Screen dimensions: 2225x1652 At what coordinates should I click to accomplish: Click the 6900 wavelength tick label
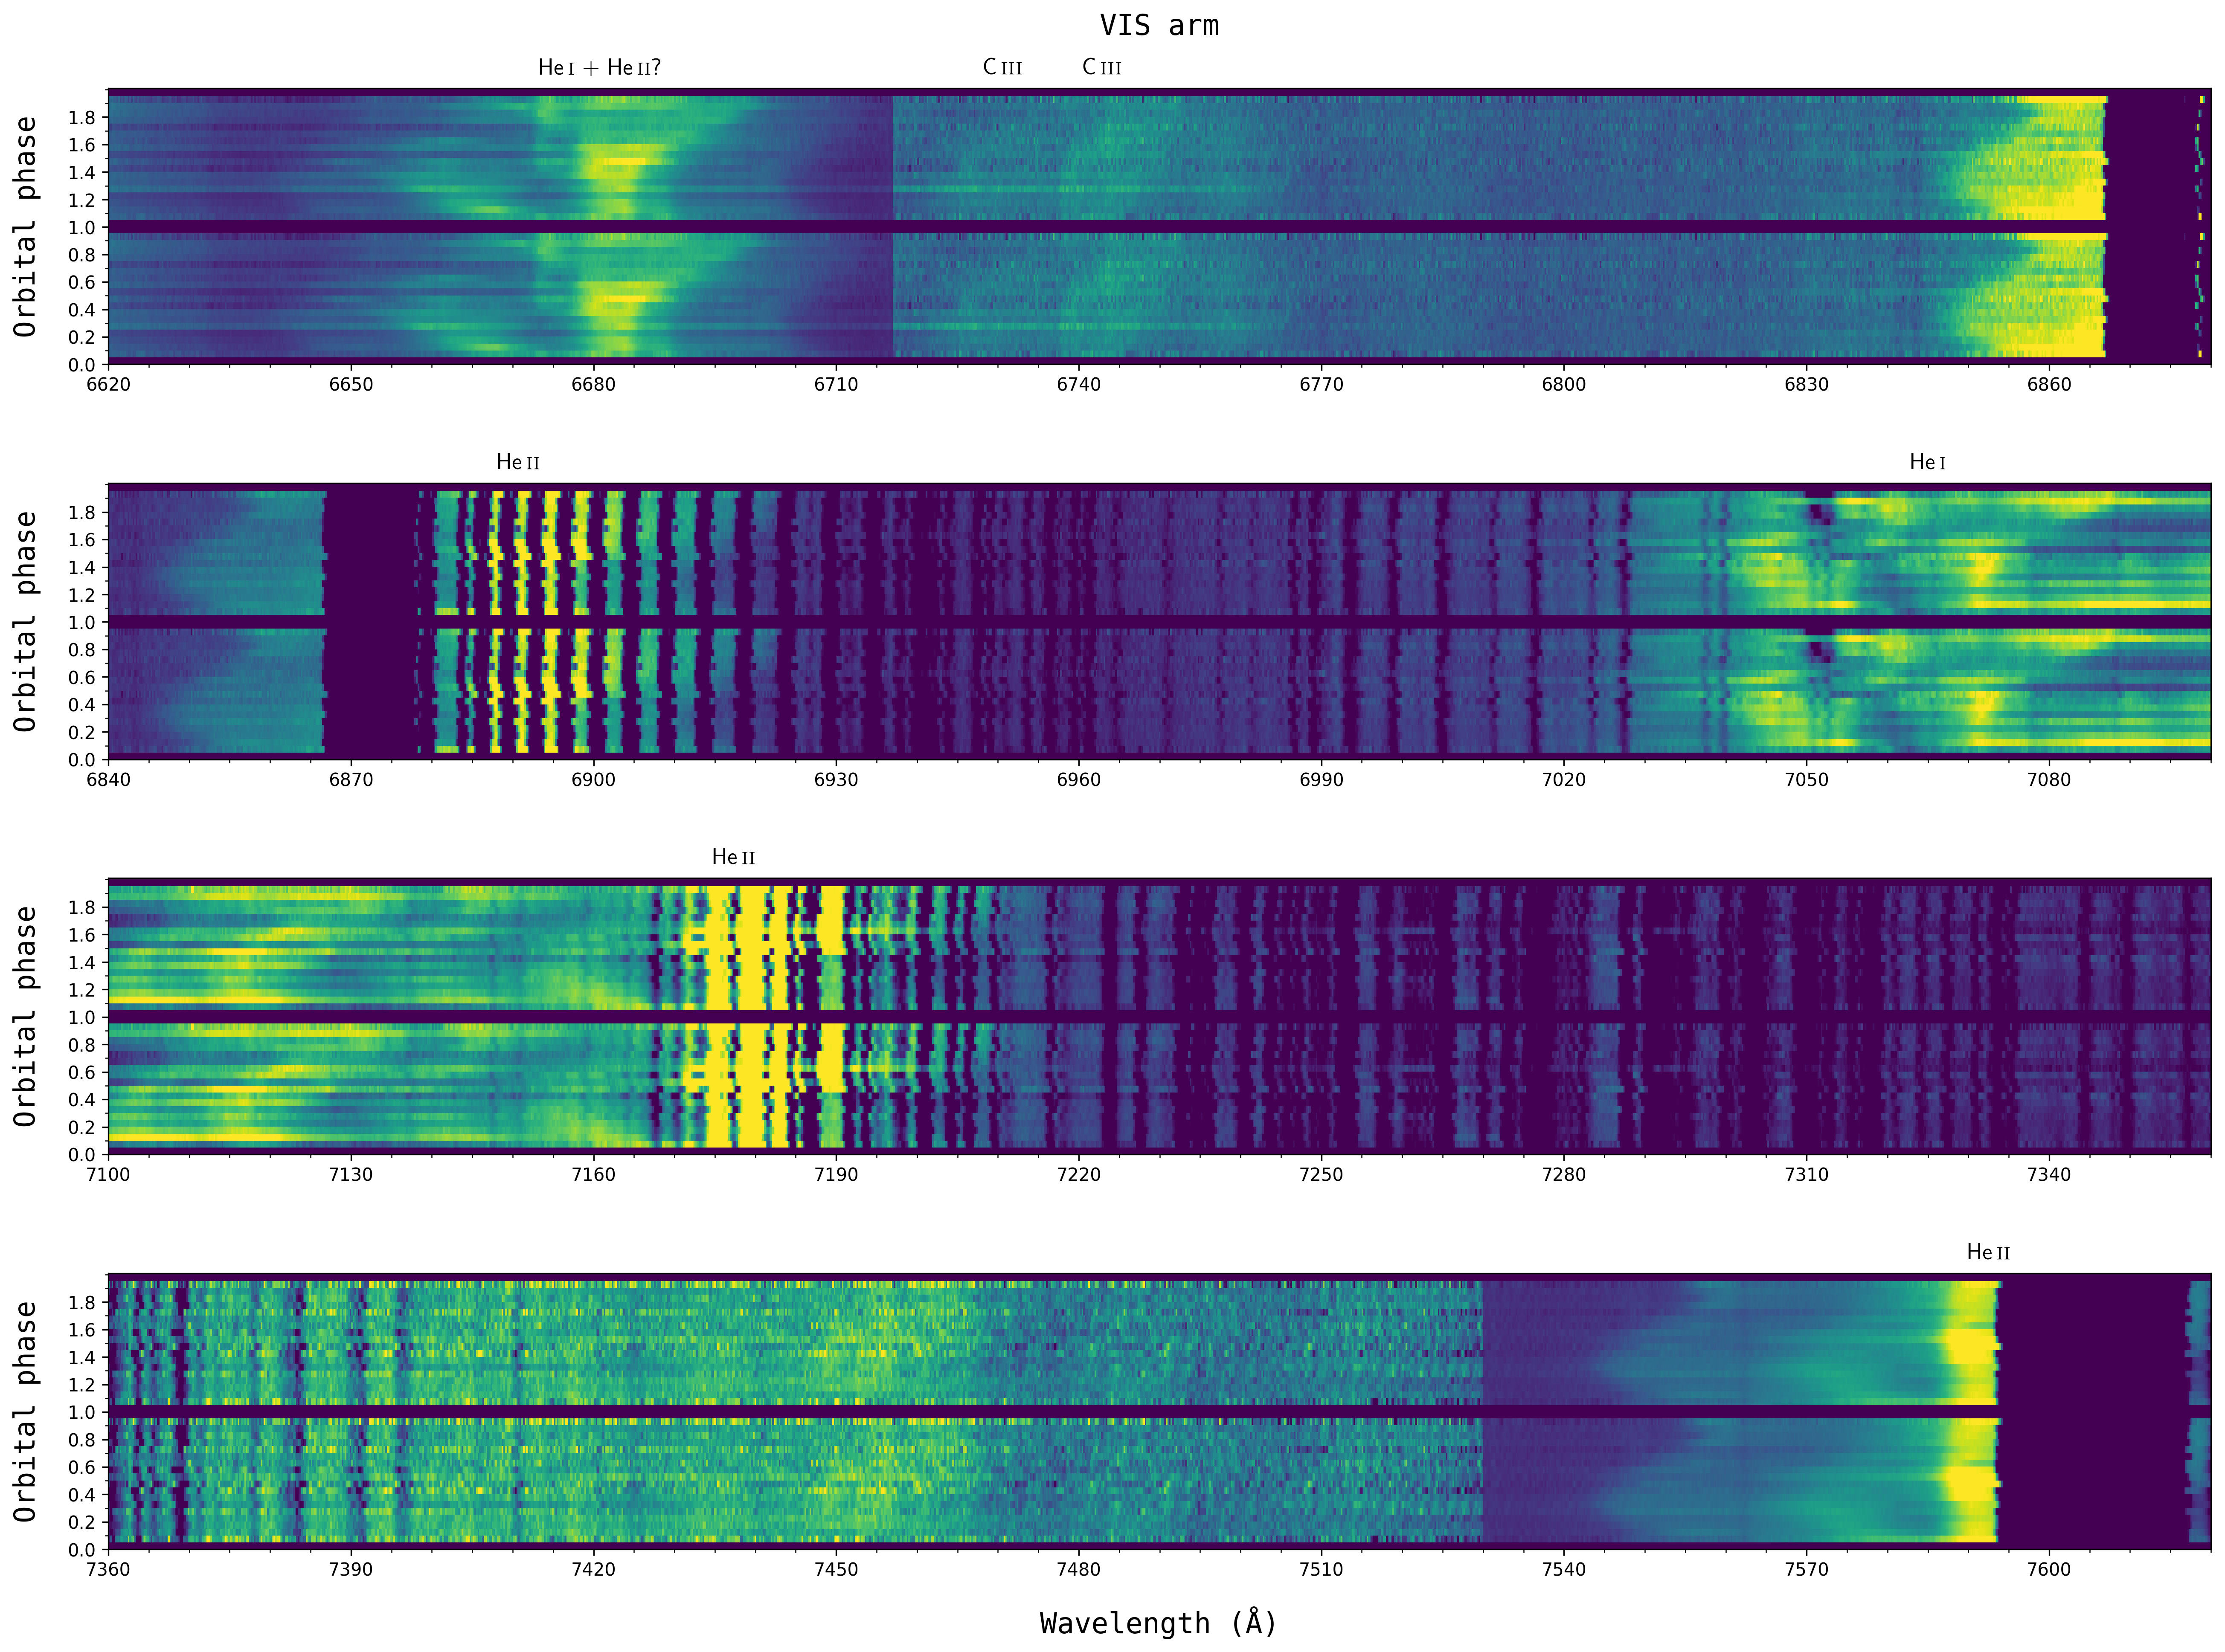593,780
